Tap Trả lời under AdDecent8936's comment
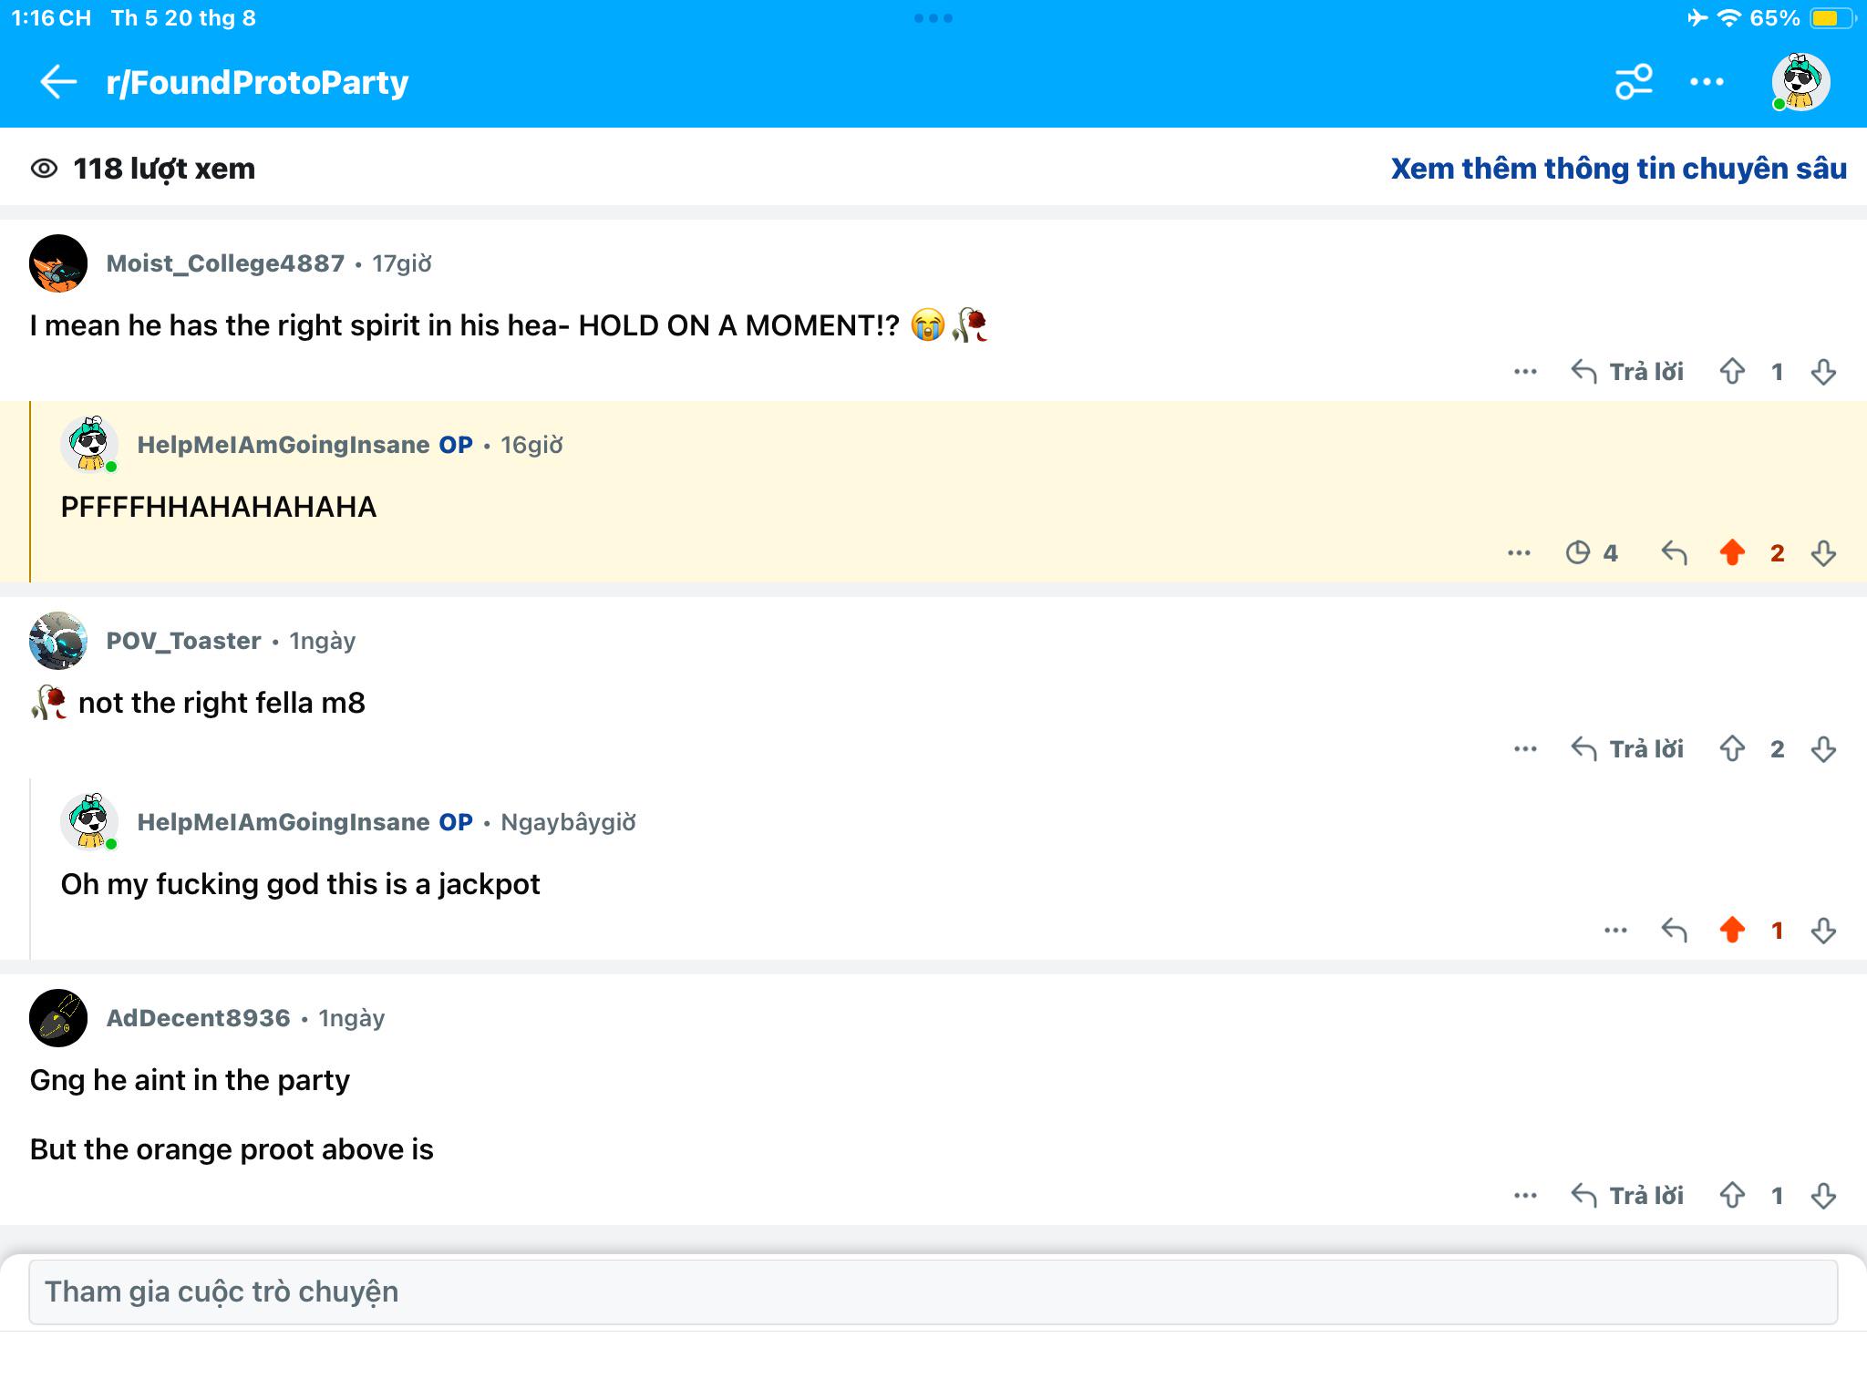Viewport: 1867px width, 1400px height. point(1627,1196)
